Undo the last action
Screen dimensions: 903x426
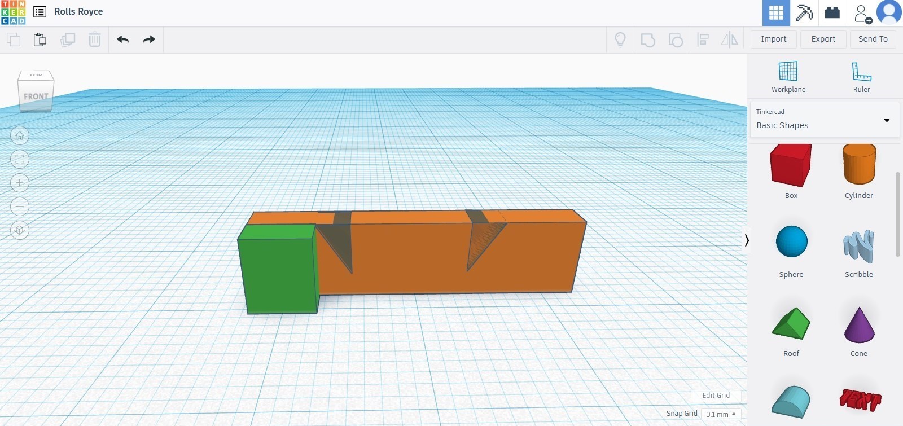(x=122, y=39)
